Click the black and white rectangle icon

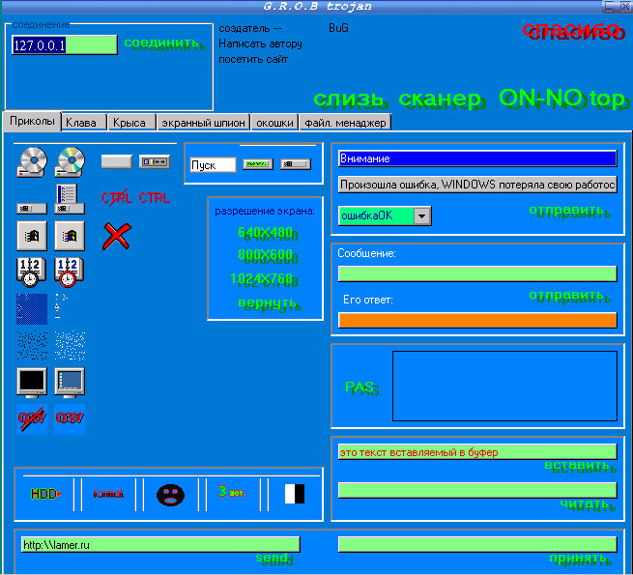tap(295, 494)
